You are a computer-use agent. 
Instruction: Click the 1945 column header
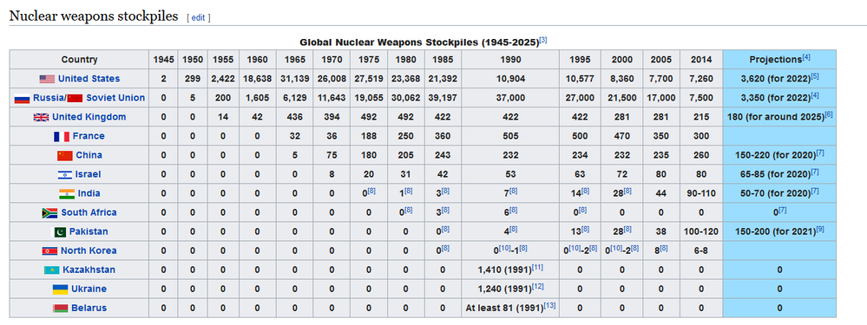[163, 60]
